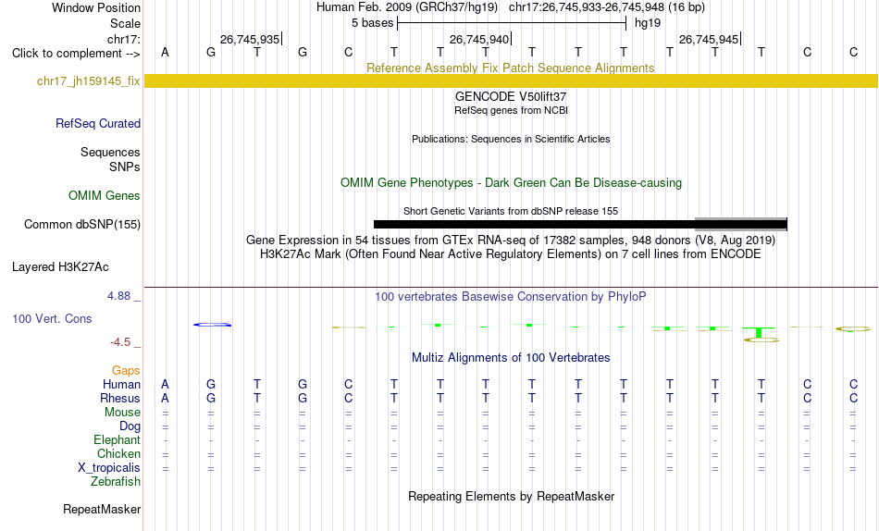Screen dimensions: 879x531
Task: Select the 'OMIM Genes' side label
Action: 104,196
